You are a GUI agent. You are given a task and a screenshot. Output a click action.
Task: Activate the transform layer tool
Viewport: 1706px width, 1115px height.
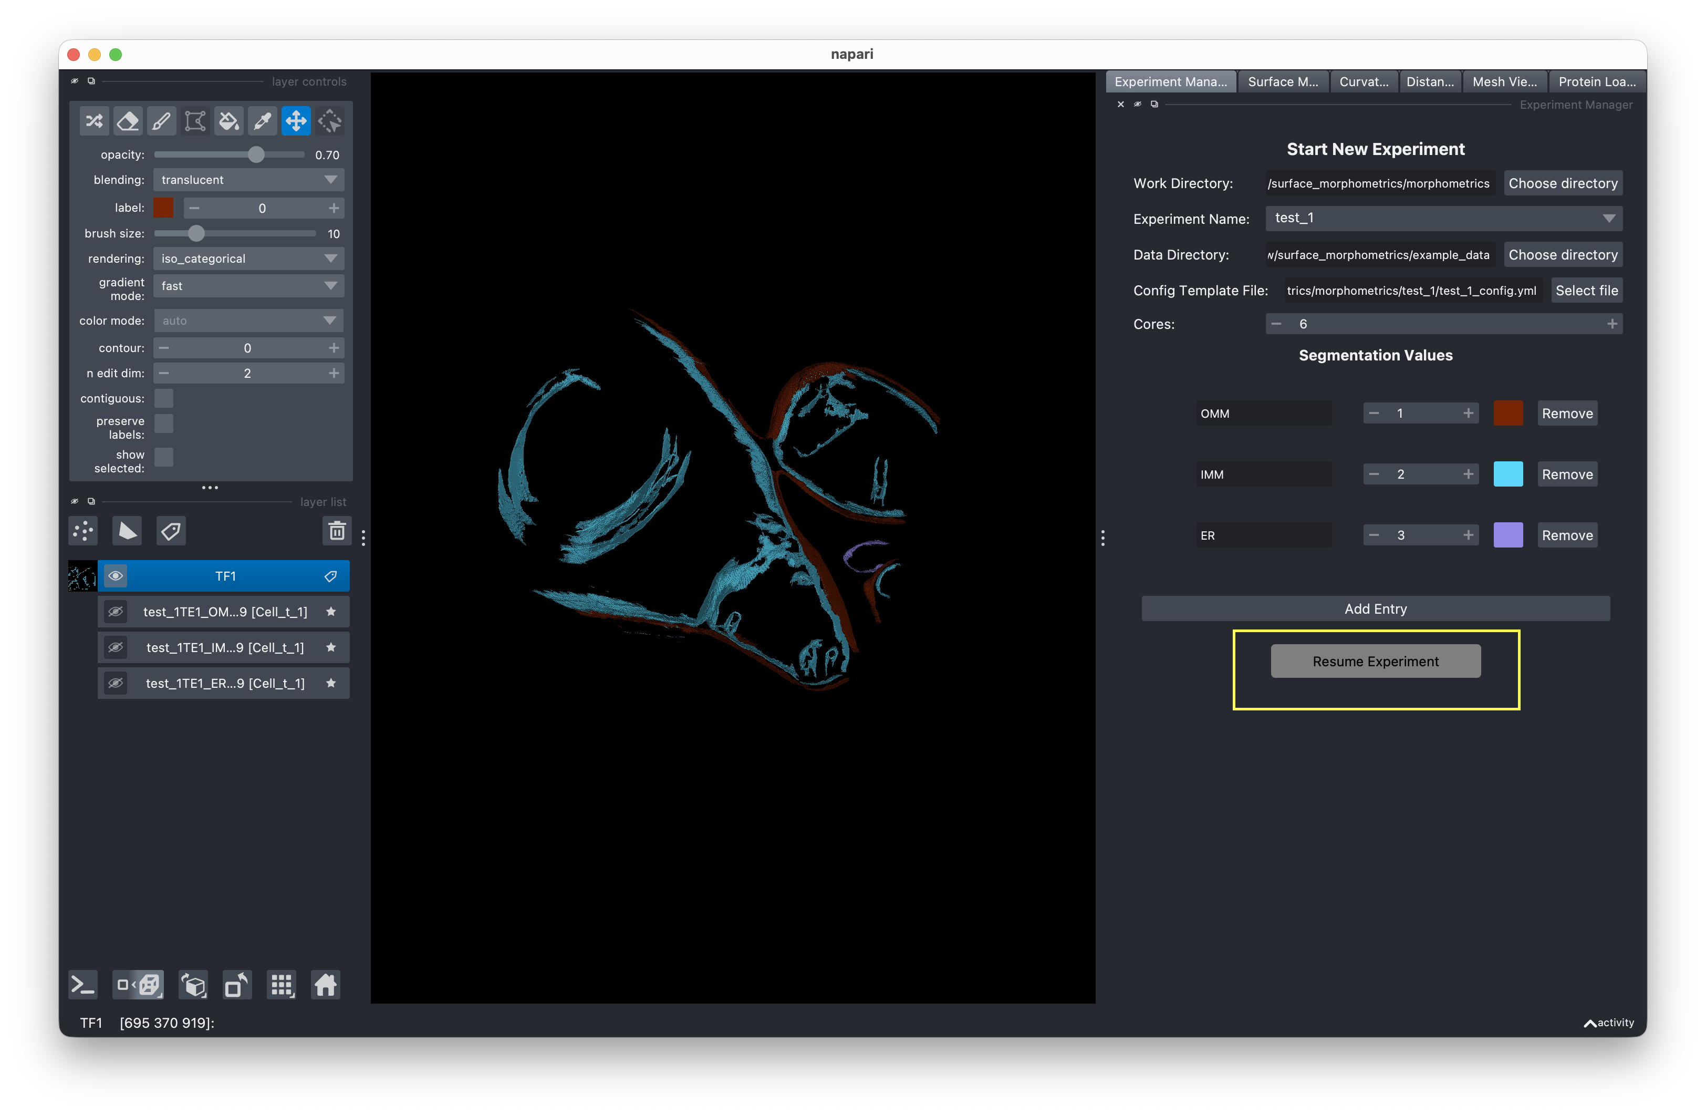click(x=330, y=121)
